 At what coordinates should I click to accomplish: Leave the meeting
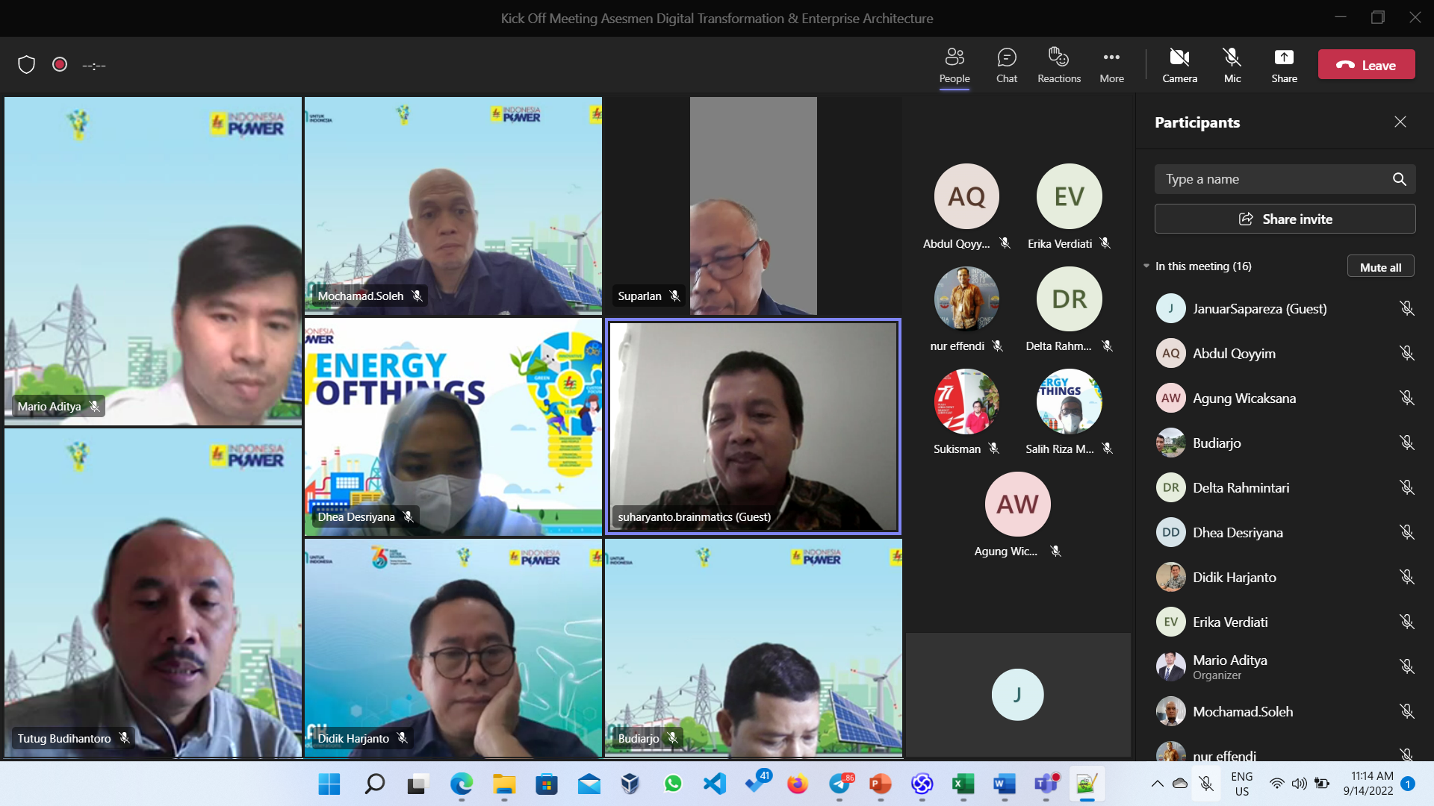tap(1366, 65)
